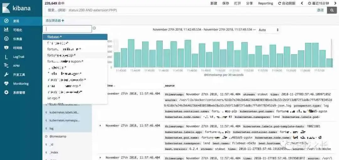339x160 pixels.
Task: Expand the second log row with triangle
Action: tap(100, 125)
